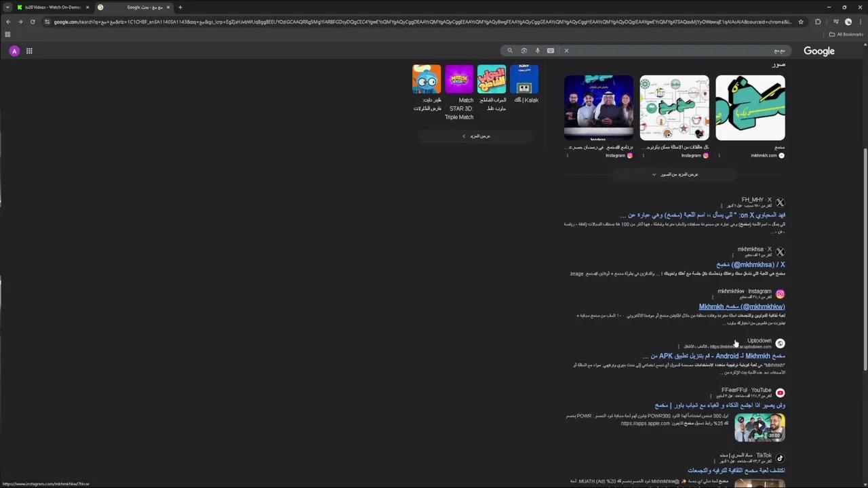Click the Google search magnifier icon

click(510, 51)
